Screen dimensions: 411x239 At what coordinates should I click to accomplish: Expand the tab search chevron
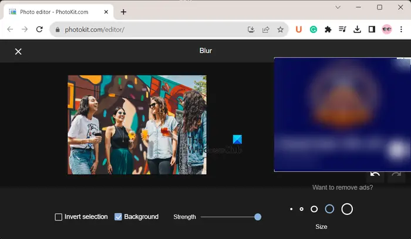[338, 7]
